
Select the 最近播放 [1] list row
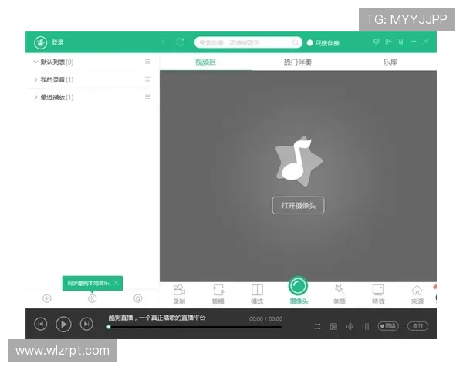click(x=93, y=97)
